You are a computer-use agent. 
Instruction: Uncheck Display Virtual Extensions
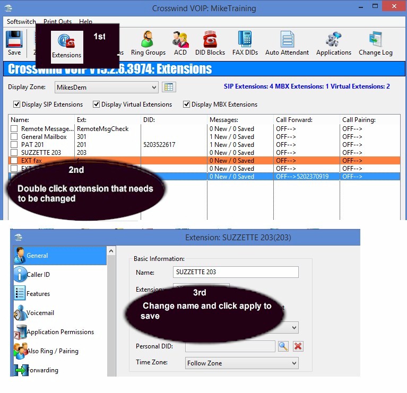click(x=97, y=104)
